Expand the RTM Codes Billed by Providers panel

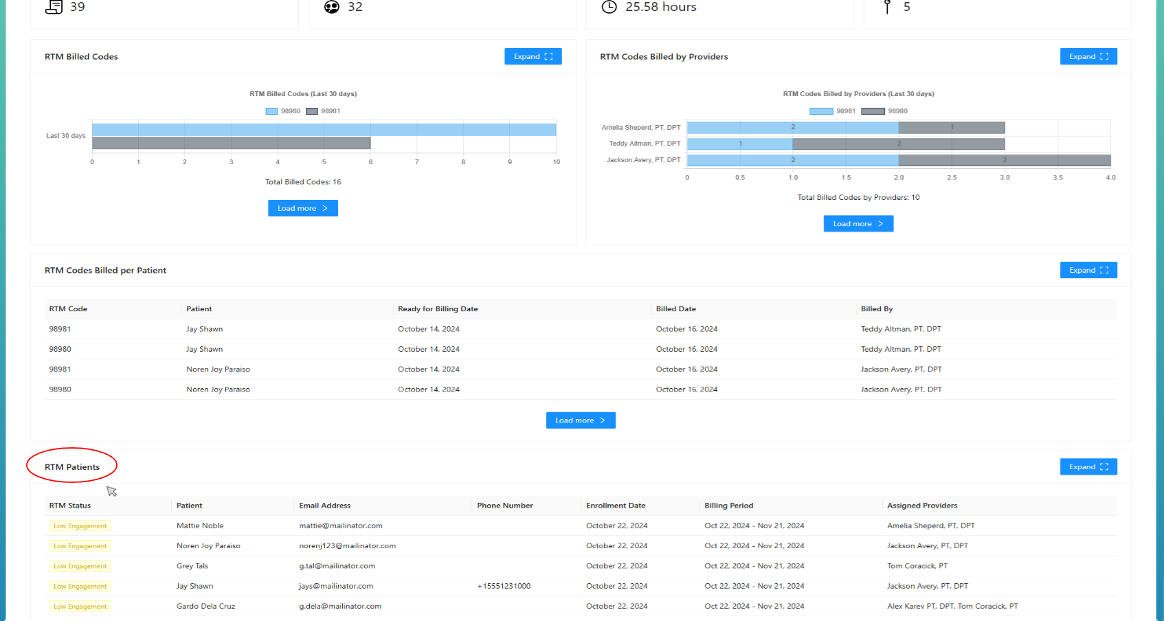click(x=1088, y=56)
